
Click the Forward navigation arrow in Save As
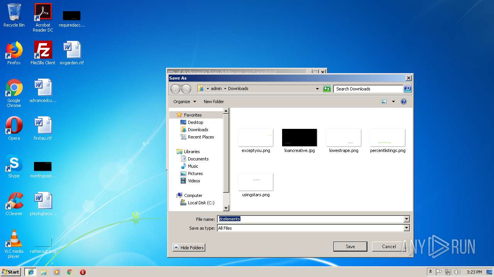186,89
